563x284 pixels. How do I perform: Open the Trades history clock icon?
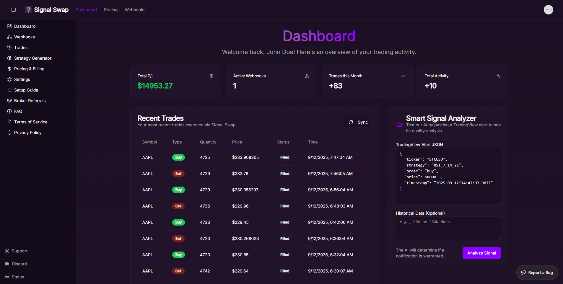click(9, 47)
